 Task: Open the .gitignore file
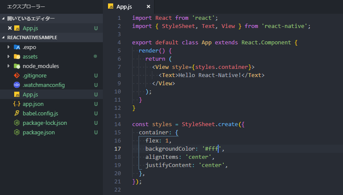coord(34,75)
